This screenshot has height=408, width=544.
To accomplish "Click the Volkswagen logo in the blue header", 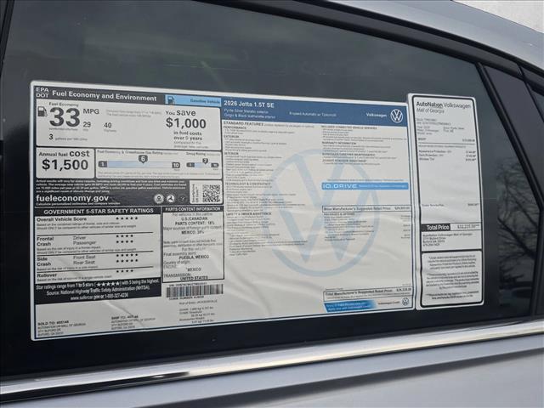I will (x=397, y=116).
